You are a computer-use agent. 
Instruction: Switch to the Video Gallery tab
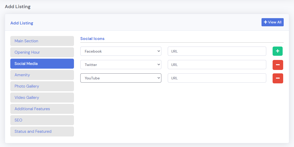[42, 98]
